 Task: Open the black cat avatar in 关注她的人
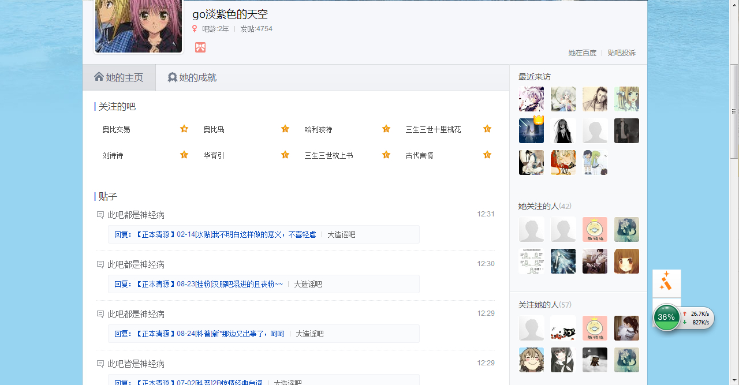(563, 328)
